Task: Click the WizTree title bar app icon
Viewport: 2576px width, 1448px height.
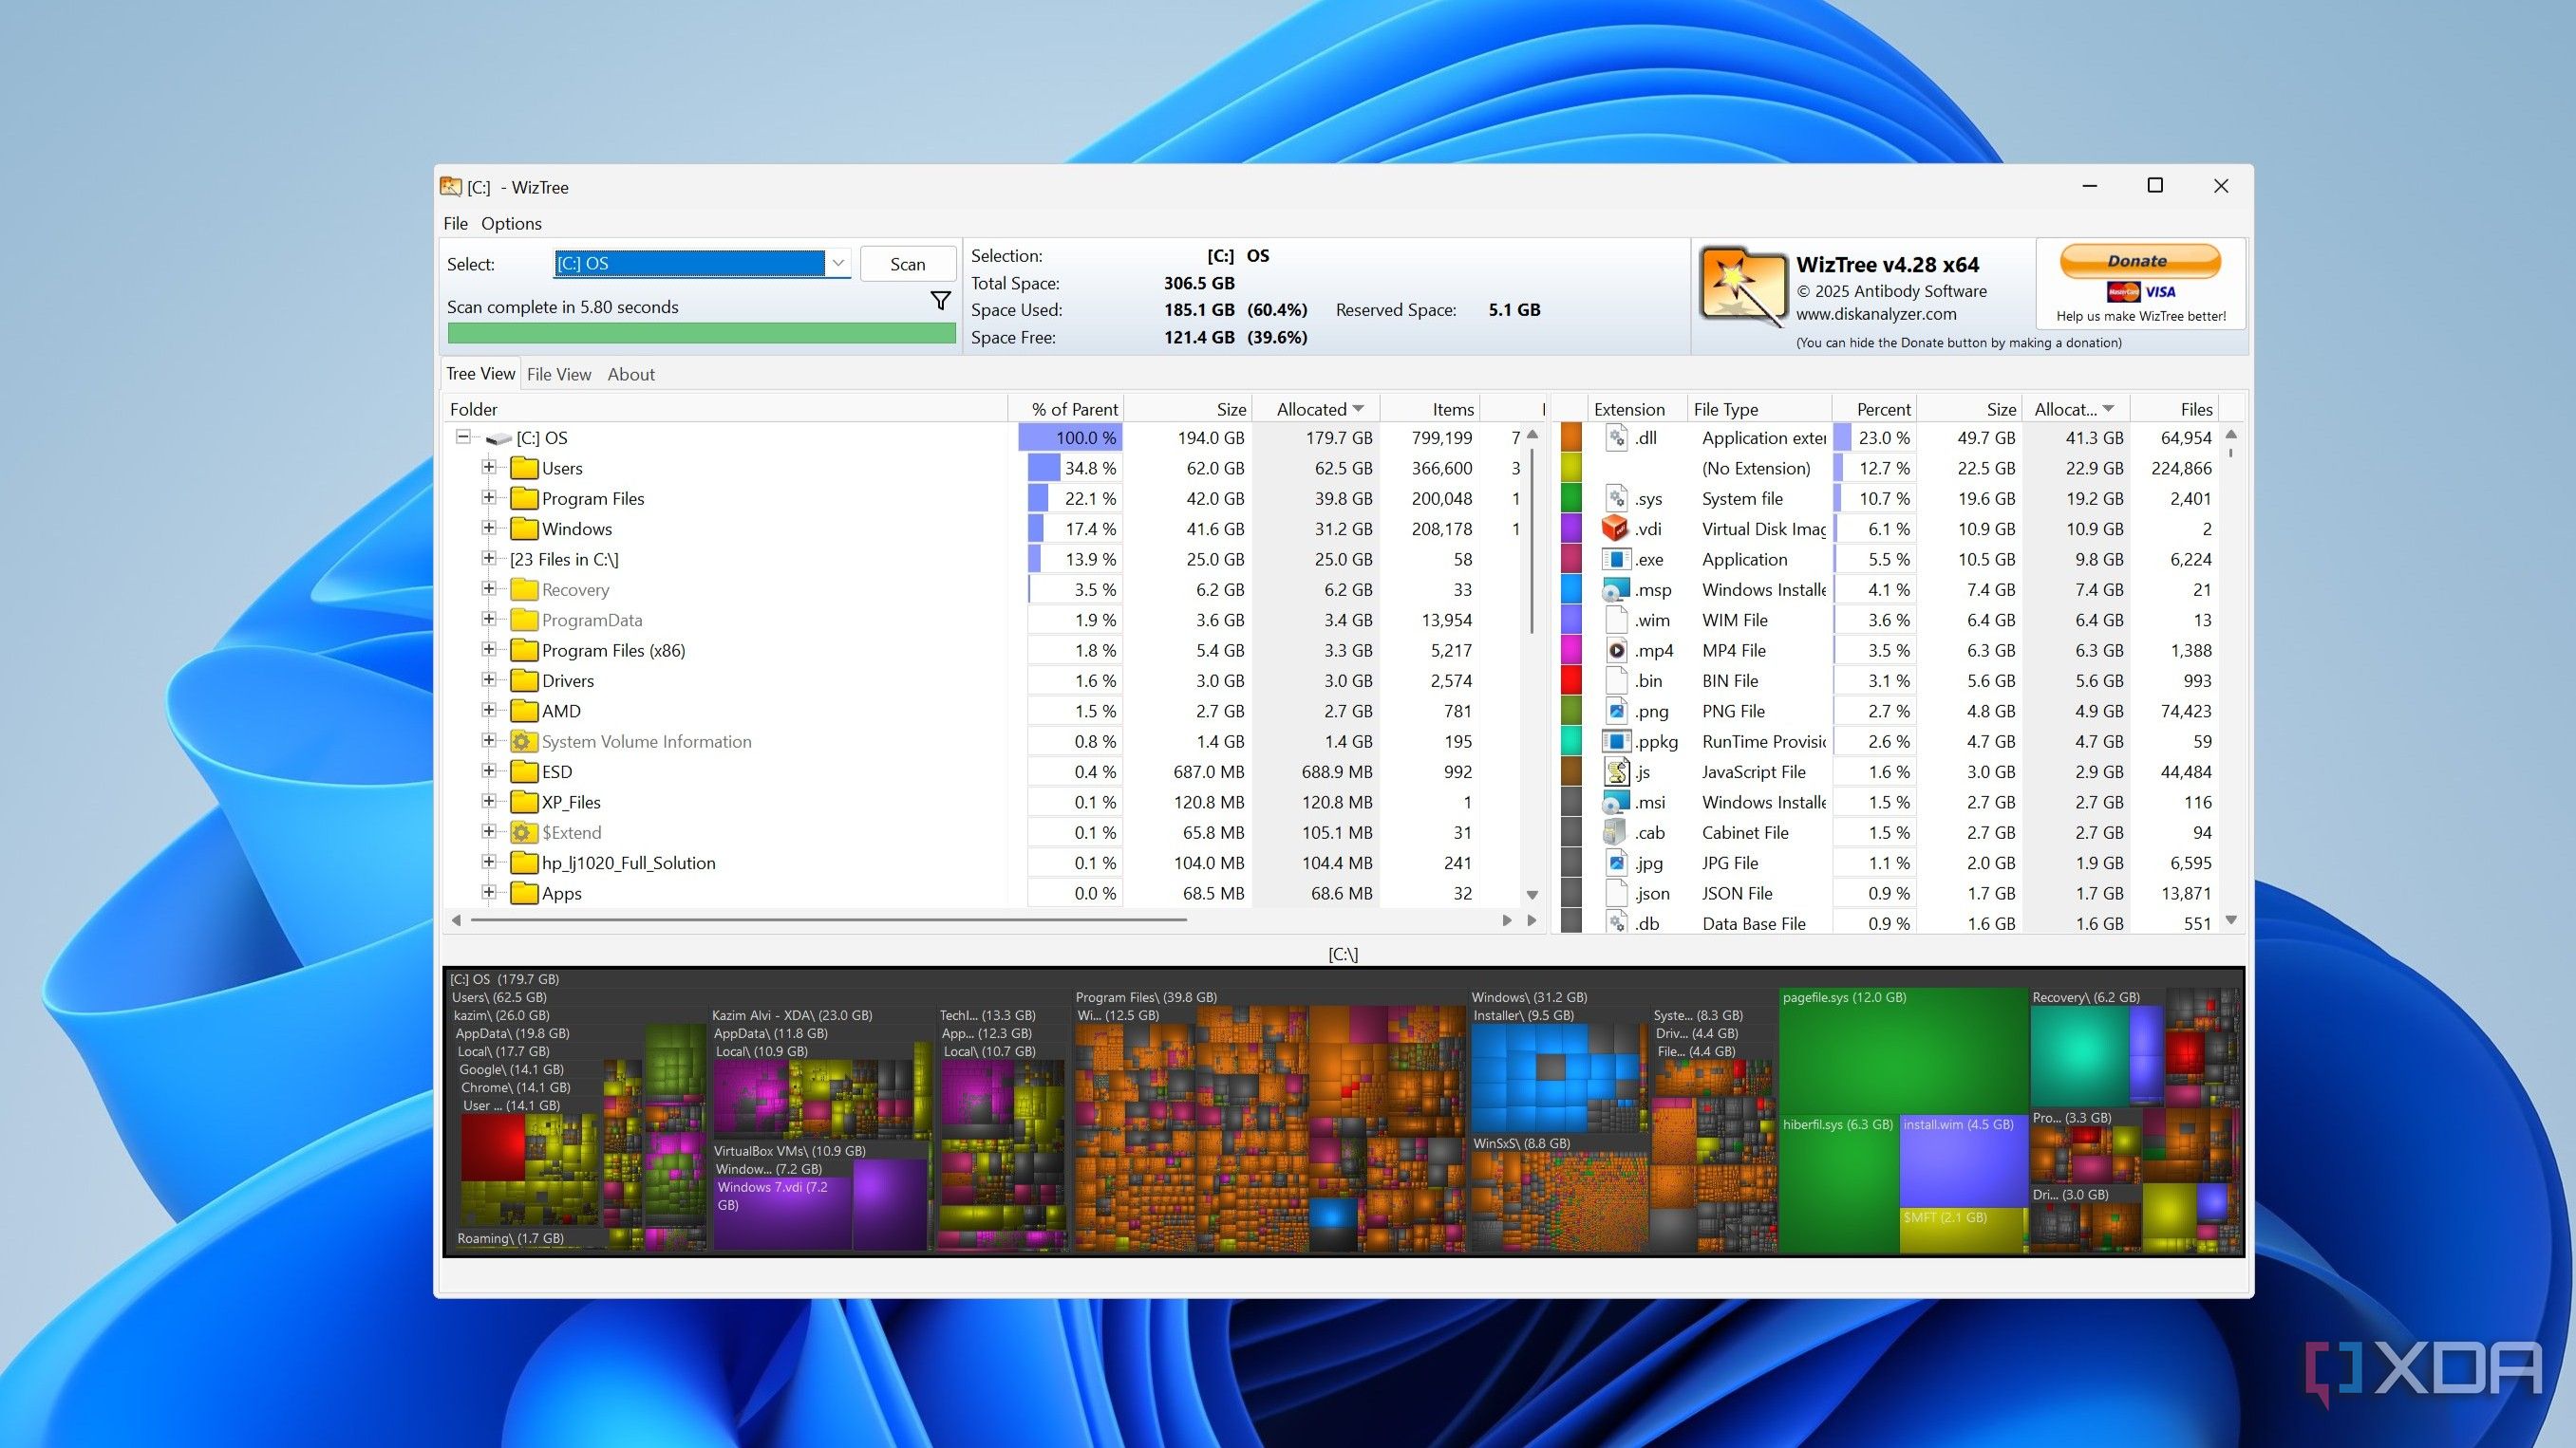Action: pyautogui.click(x=451, y=187)
